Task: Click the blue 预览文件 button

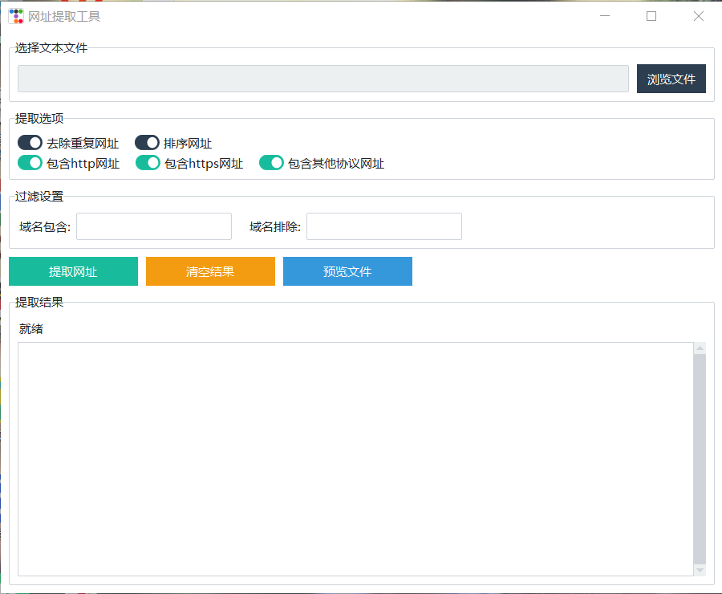Action: tap(347, 271)
